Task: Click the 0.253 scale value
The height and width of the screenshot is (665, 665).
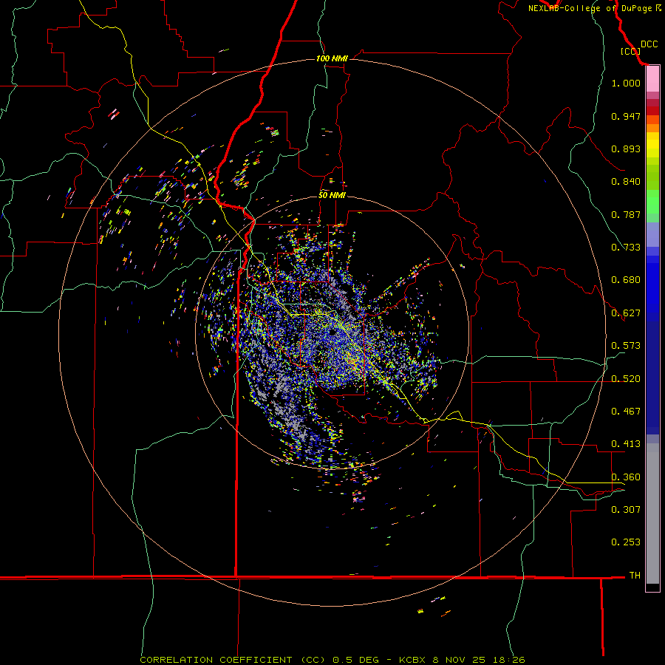Action: [626, 542]
